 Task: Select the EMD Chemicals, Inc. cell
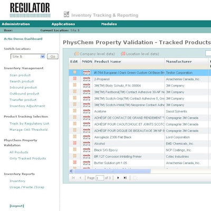click(x=187, y=143)
